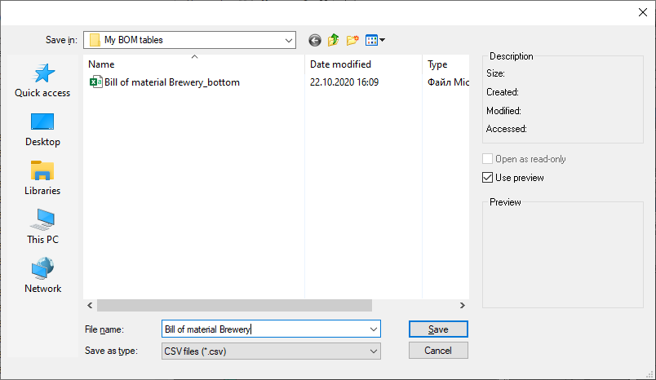
Task: Check Open as read-only option
Action: coord(487,159)
